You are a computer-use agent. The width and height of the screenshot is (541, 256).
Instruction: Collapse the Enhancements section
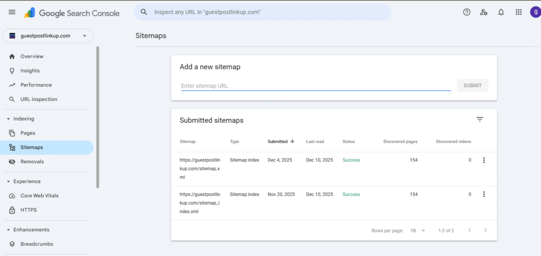click(x=8, y=230)
